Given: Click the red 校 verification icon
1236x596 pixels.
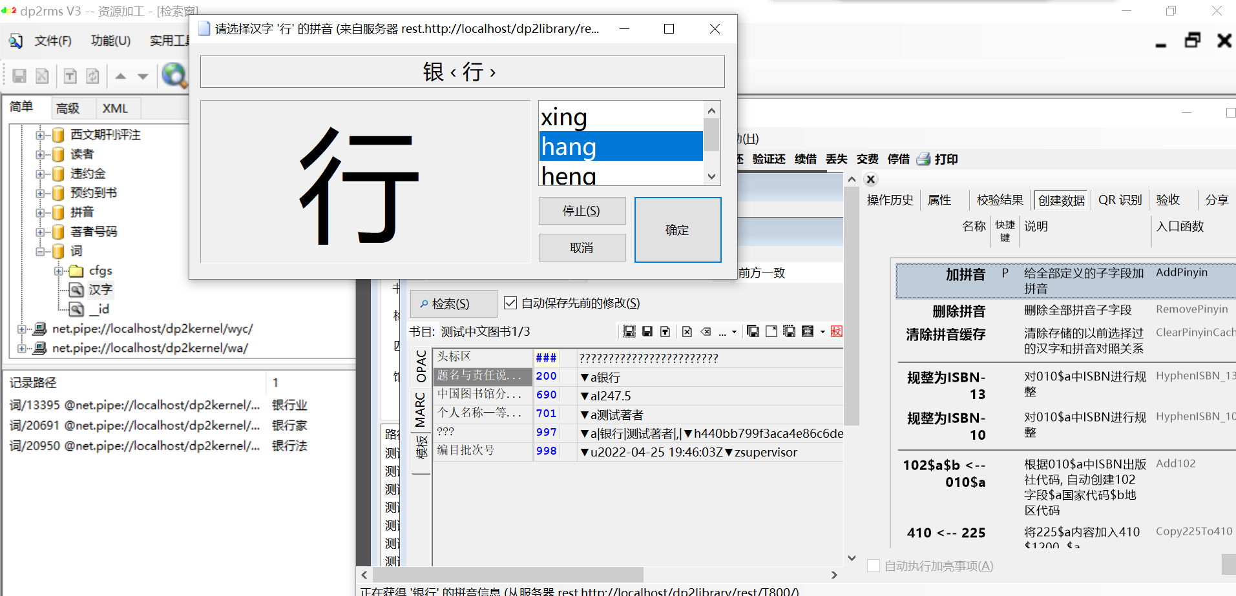Looking at the screenshot, I should pyautogui.click(x=837, y=331).
